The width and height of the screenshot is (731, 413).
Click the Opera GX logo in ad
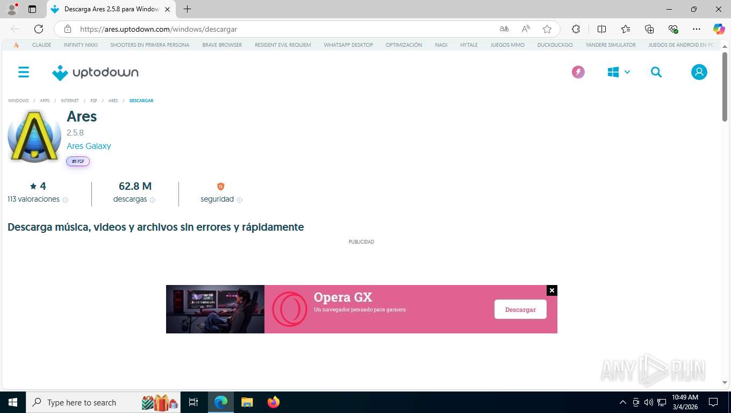coord(289,309)
